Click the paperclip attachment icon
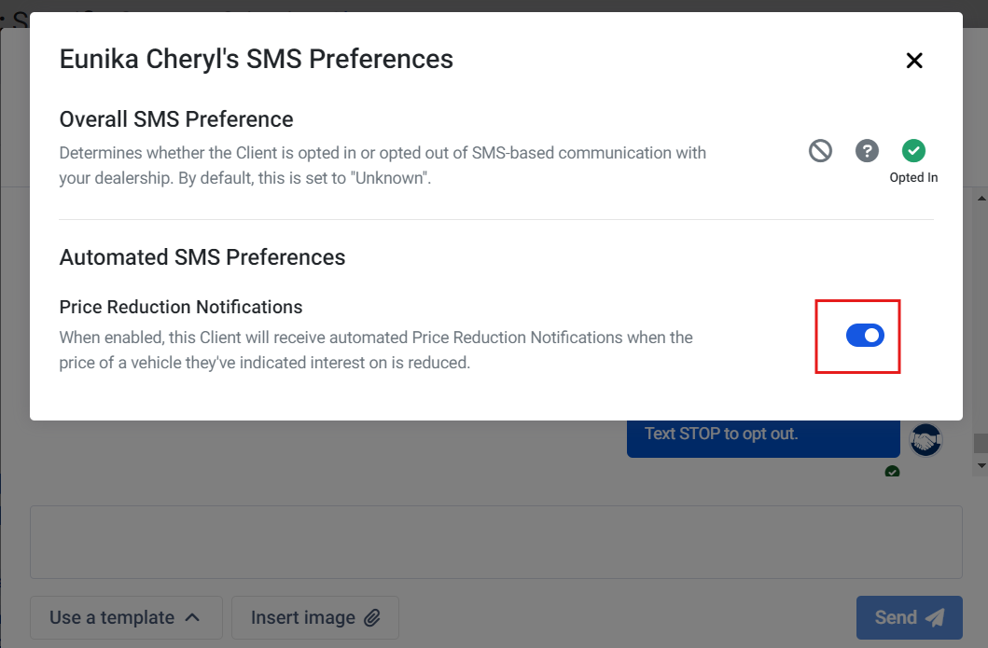Screen dimensions: 988x648 [x=372, y=618]
